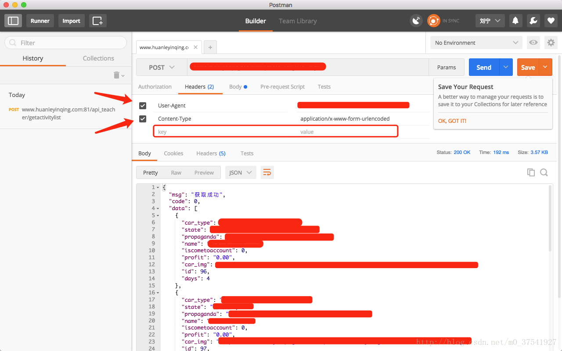Open the request Body tab
Image resolution: width=562 pixels, height=351 pixels.
point(238,86)
